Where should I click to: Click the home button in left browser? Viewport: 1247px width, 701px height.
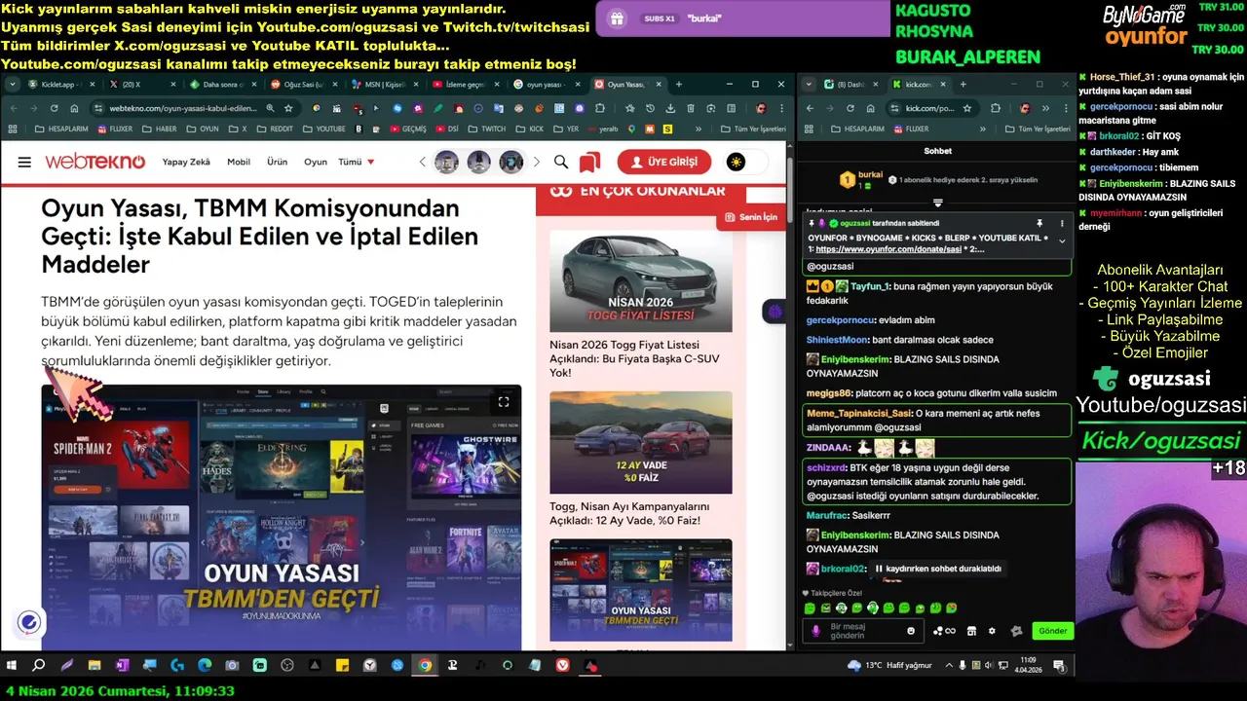point(76,108)
